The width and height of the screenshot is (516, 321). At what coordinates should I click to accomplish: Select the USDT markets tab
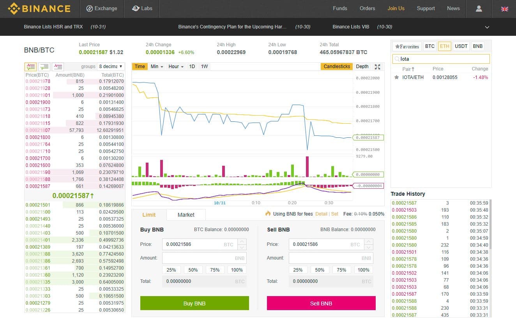click(461, 46)
